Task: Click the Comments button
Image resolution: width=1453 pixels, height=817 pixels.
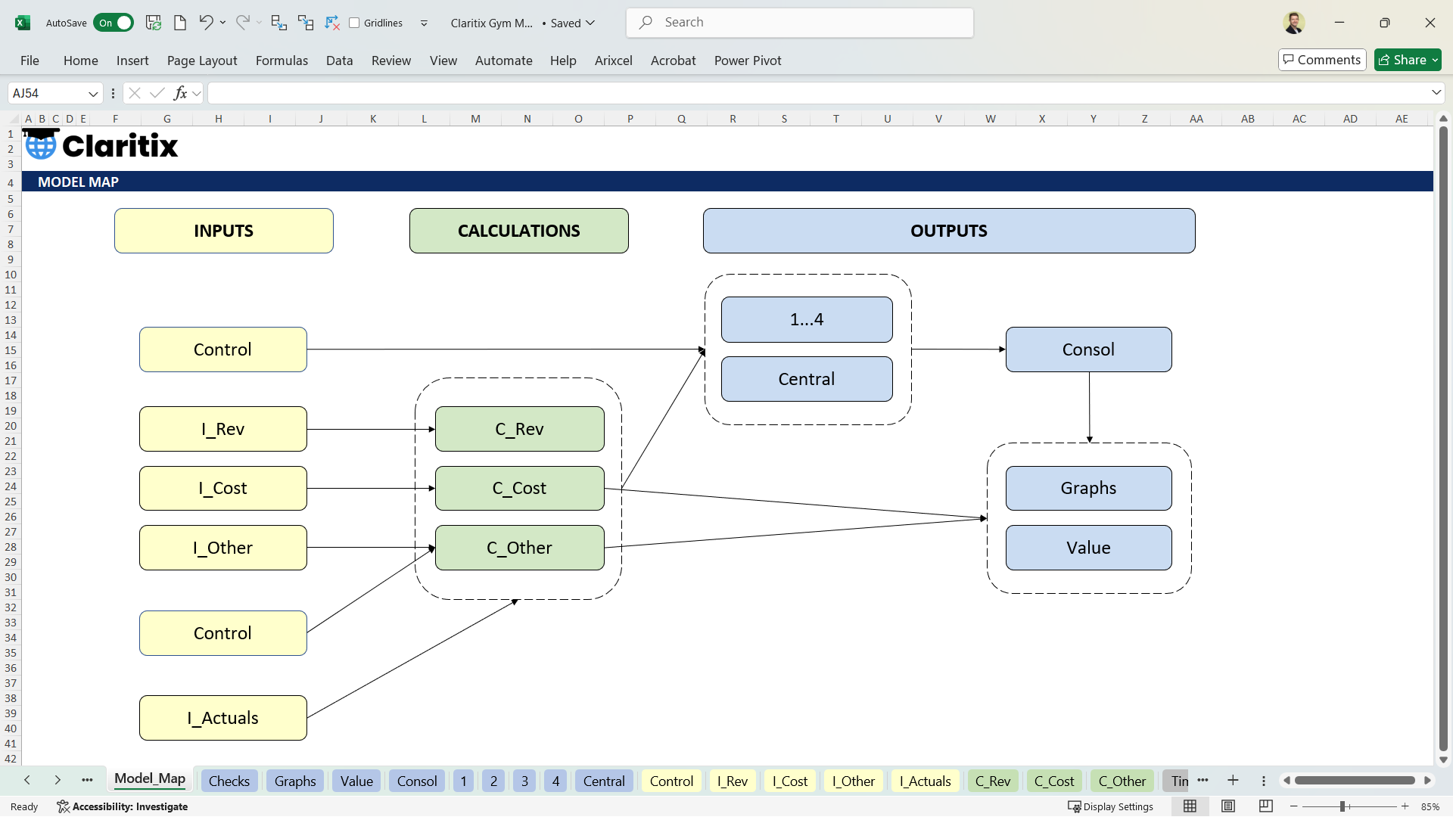Action: (1321, 60)
